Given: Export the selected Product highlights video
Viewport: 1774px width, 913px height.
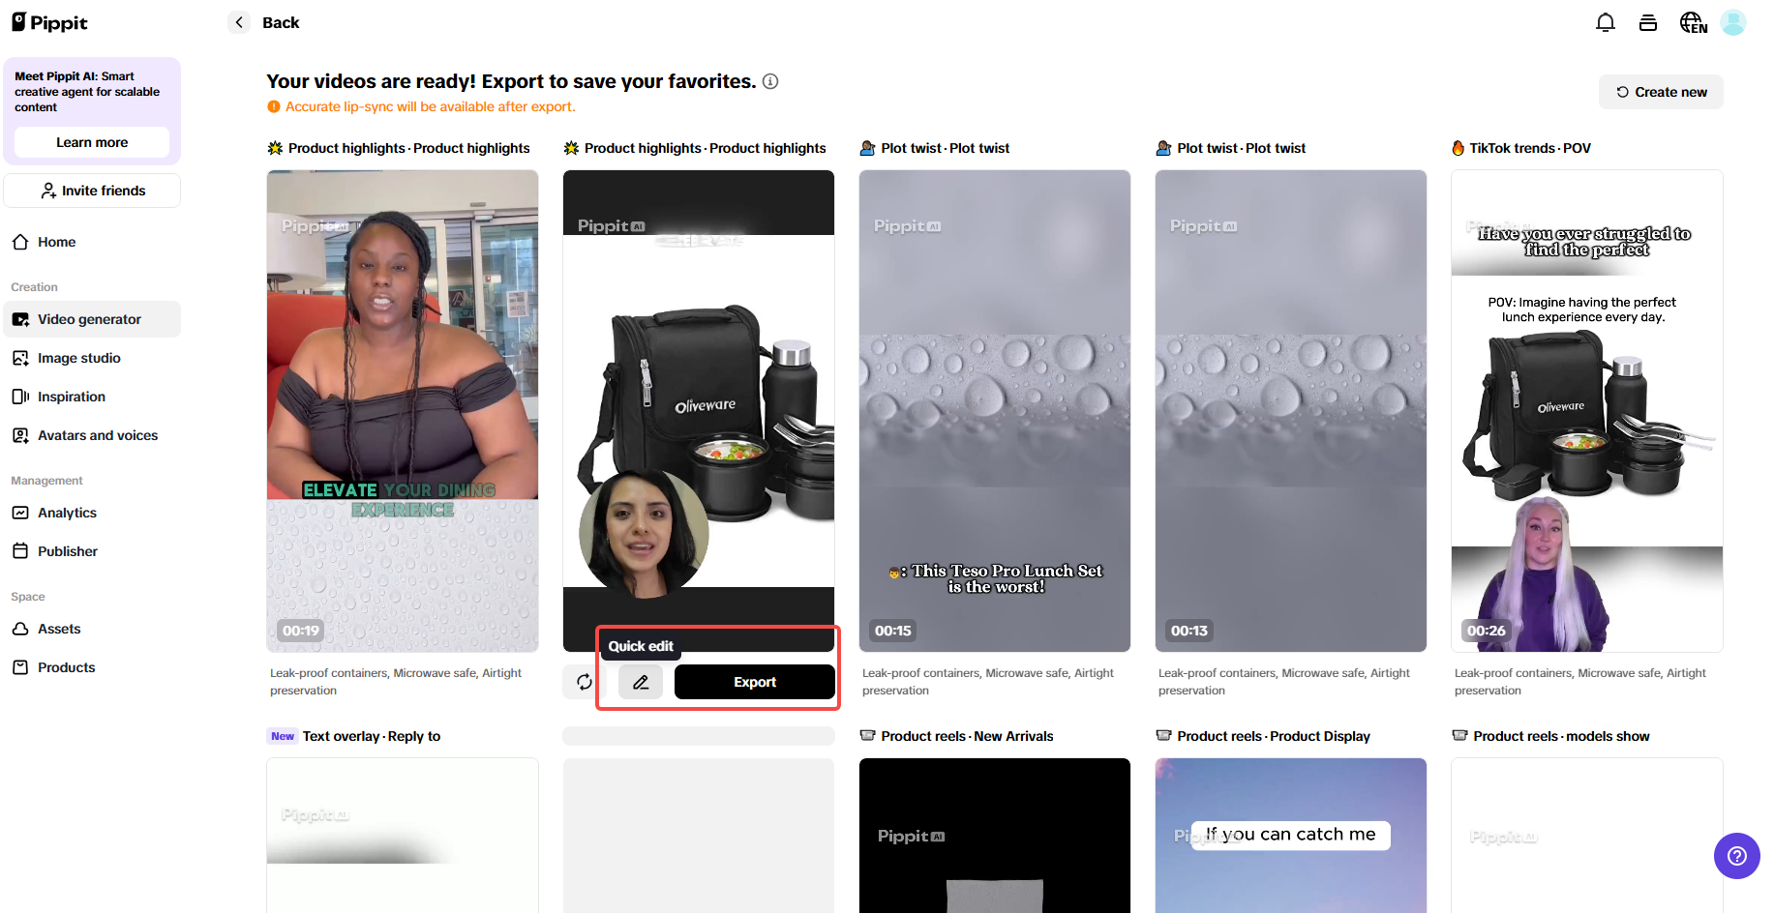Looking at the screenshot, I should tap(755, 682).
